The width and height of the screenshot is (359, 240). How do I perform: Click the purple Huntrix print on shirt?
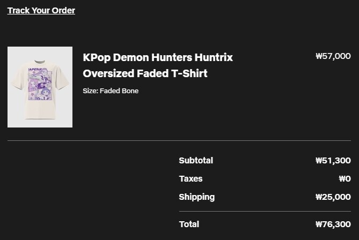click(x=40, y=84)
